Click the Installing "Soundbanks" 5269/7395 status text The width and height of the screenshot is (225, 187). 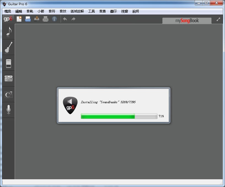pos(108,102)
